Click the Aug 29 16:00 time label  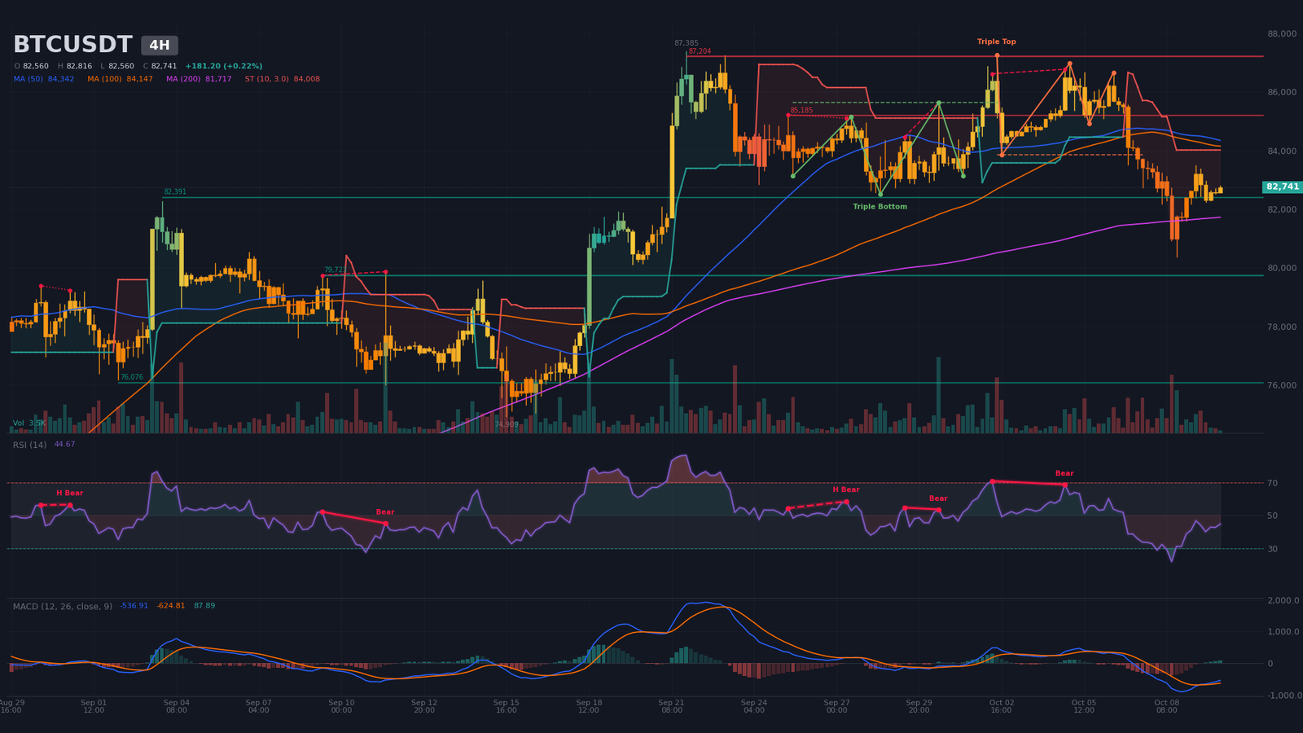click(11, 707)
